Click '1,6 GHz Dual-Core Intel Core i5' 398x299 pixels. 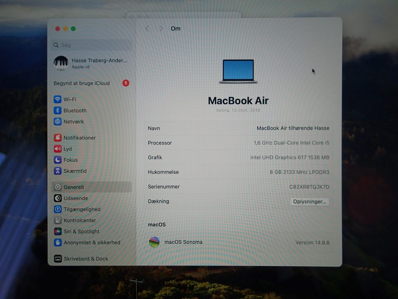pos(291,143)
